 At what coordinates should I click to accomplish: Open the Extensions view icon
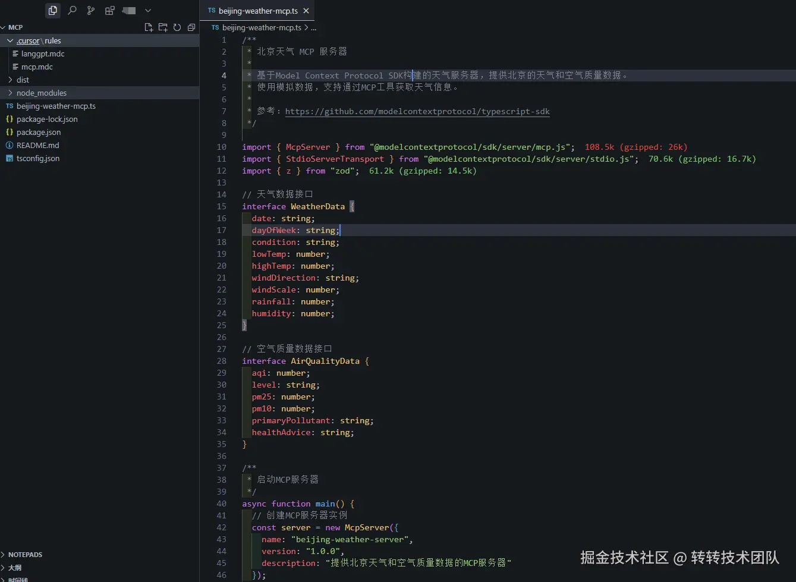click(109, 10)
